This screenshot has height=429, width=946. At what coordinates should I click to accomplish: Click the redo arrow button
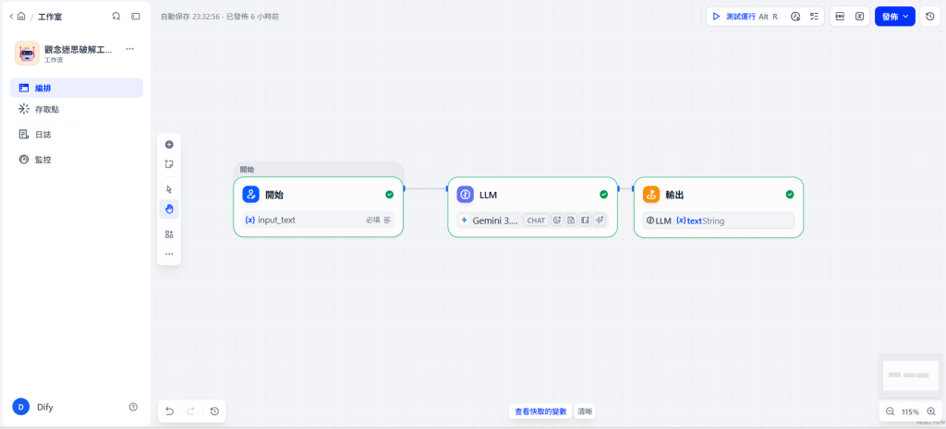pyautogui.click(x=190, y=411)
